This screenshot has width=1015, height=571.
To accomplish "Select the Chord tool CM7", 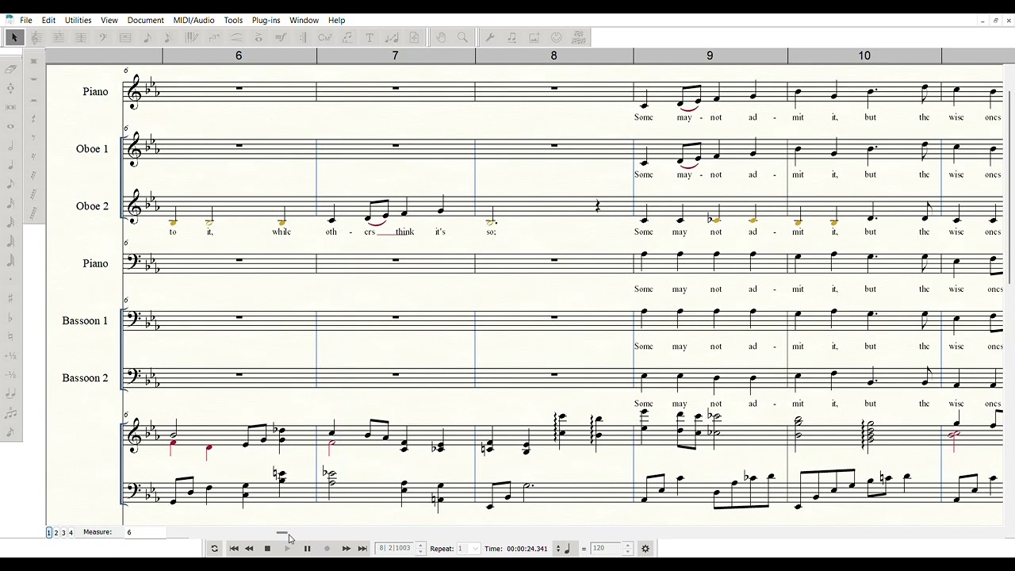I will [x=325, y=37].
